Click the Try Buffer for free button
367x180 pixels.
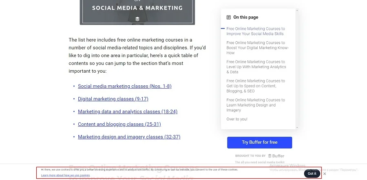259,142
